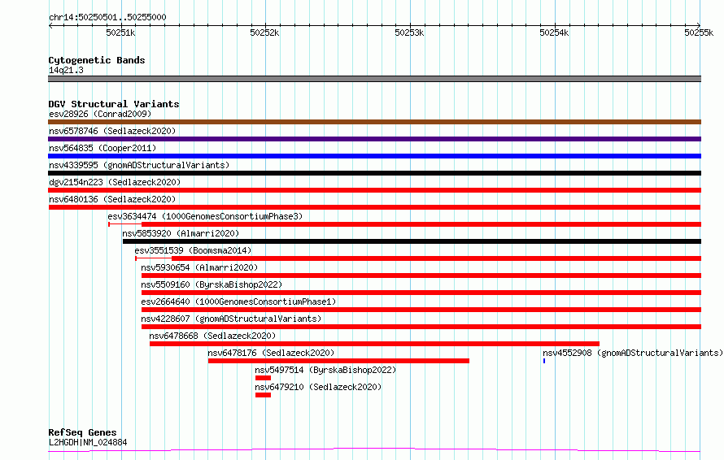Click nsv5930654 (Almarri2020) label
This screenshot has height=460, width=724.
pos(199,267)
